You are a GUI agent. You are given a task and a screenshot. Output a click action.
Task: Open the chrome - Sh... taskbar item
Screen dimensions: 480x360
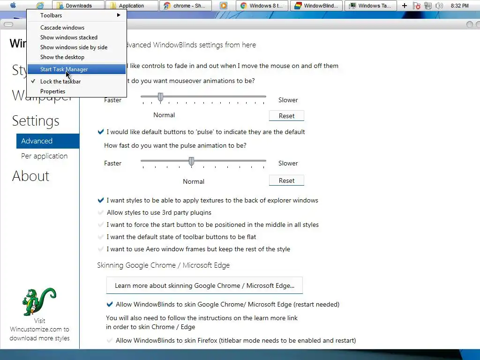click(x=186, y=6)
